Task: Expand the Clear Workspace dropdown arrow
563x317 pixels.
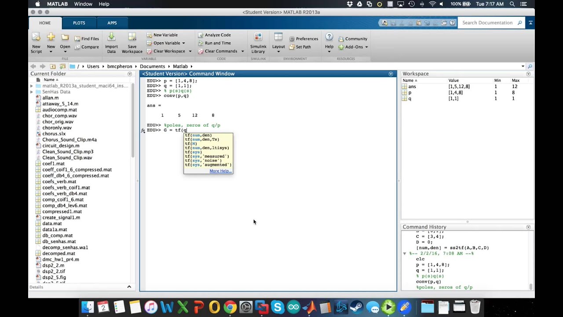Action: click(190, 51)
